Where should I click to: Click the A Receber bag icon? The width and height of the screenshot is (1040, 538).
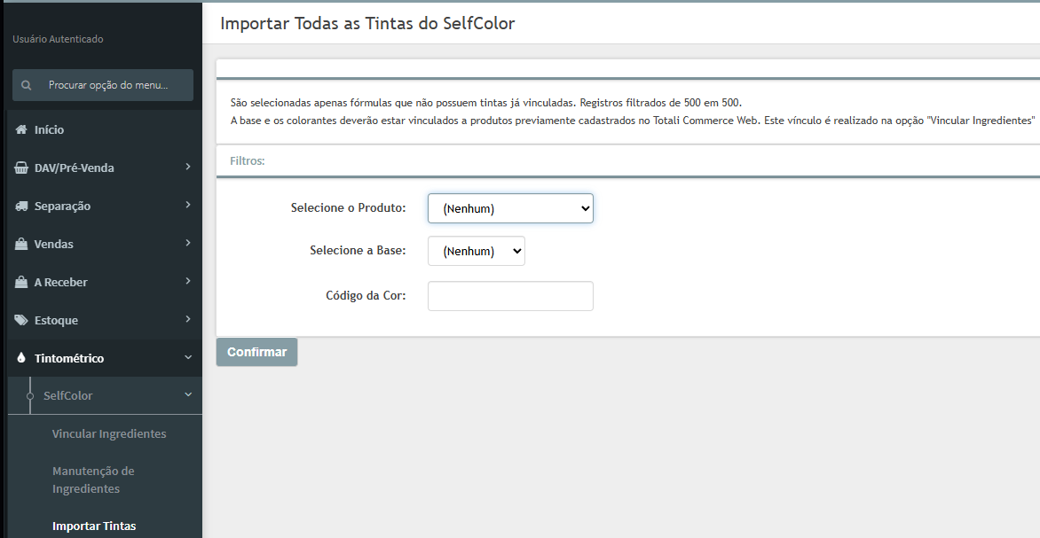pyautogui.click(x=21, y=282)
